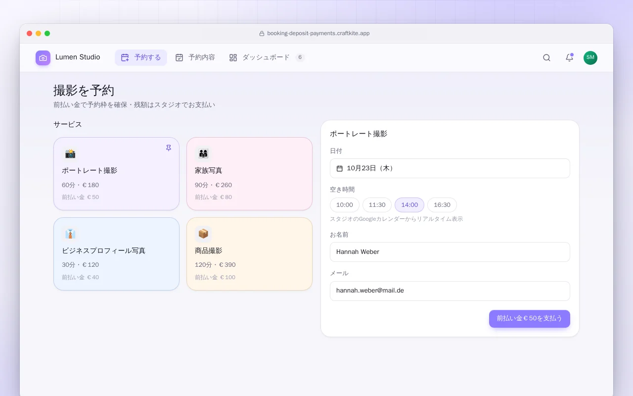Click the dashboard badge showing 6
633x396 pixels.
(x=300, y=57)
